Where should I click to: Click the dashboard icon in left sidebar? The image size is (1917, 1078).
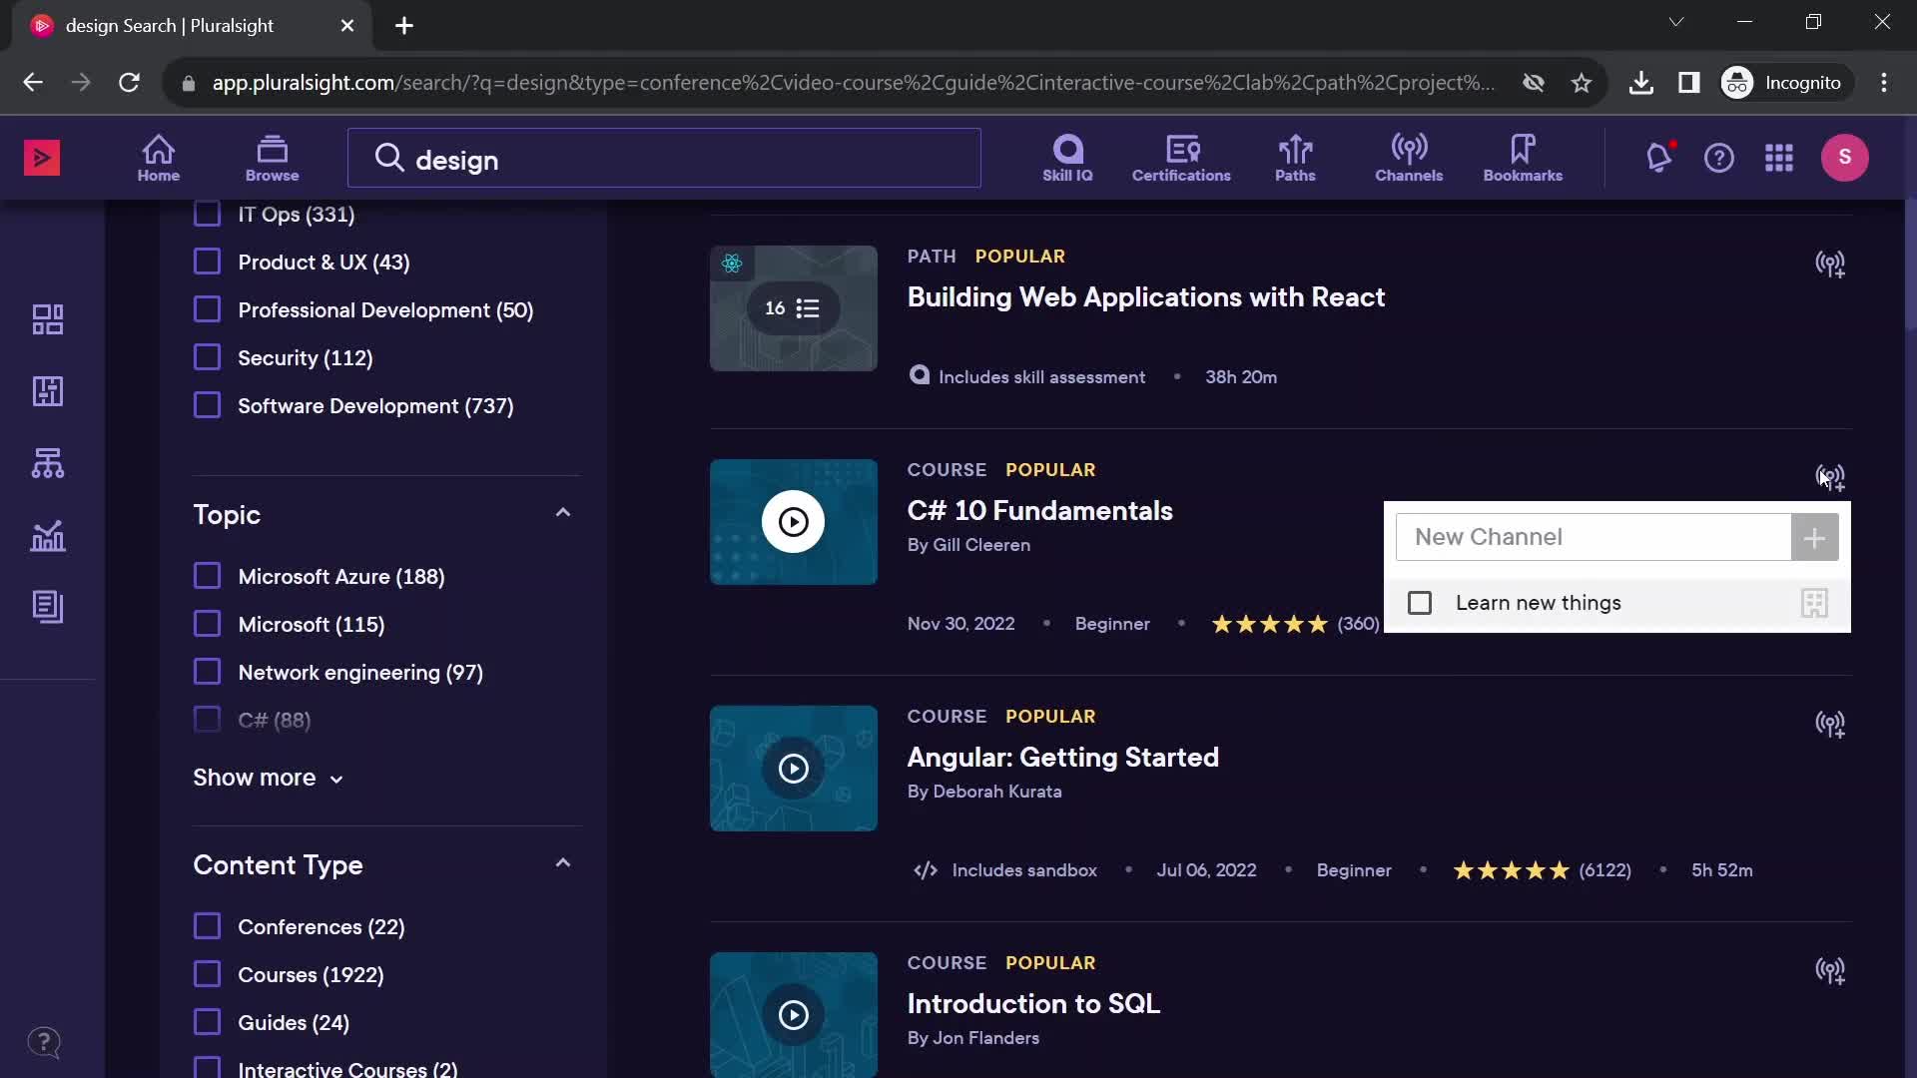48,319
